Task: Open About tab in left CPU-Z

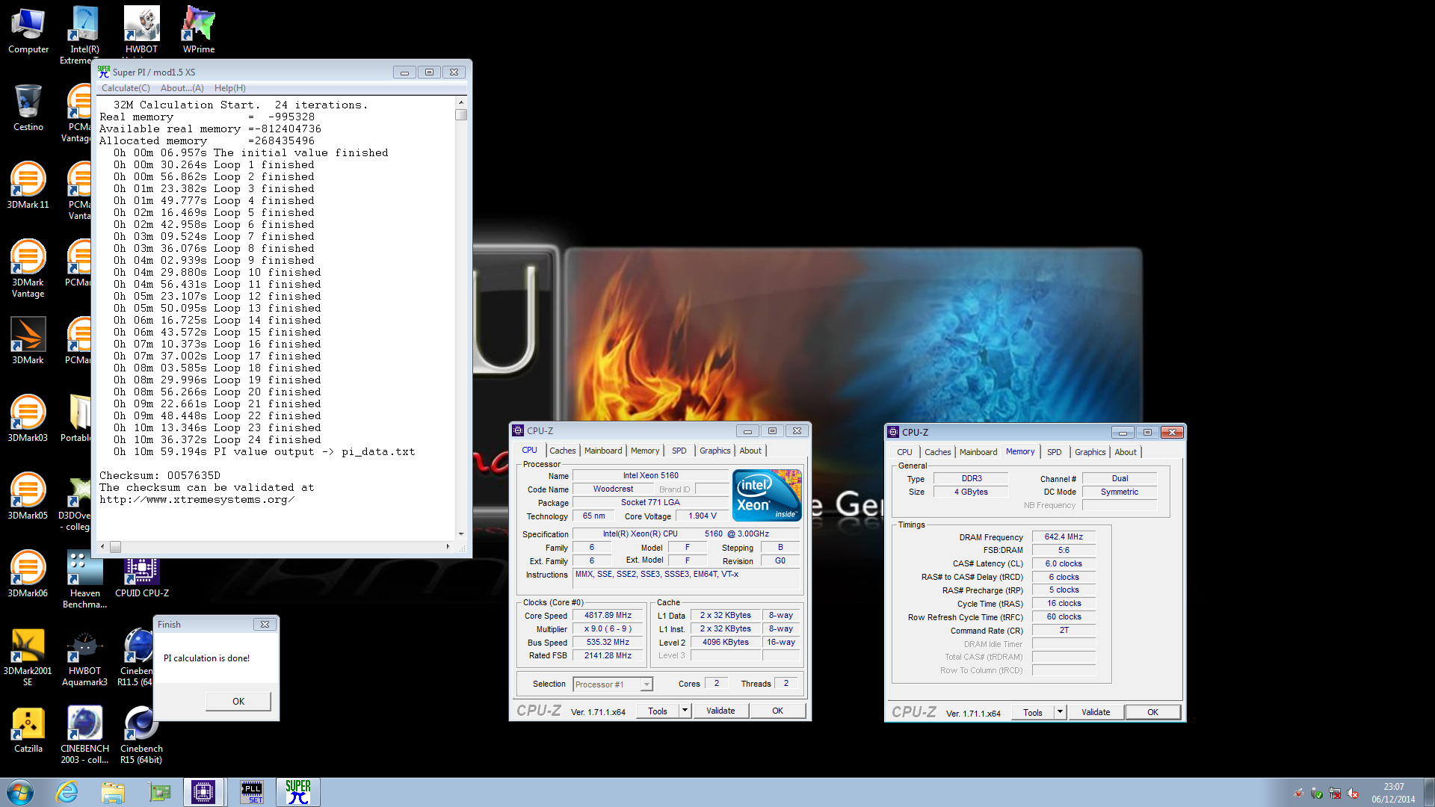Action: point(750,451)
